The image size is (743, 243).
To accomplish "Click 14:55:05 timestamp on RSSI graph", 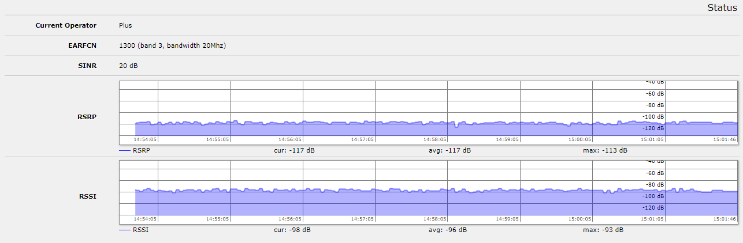I will pyautogui.click(x=218, y=219).
